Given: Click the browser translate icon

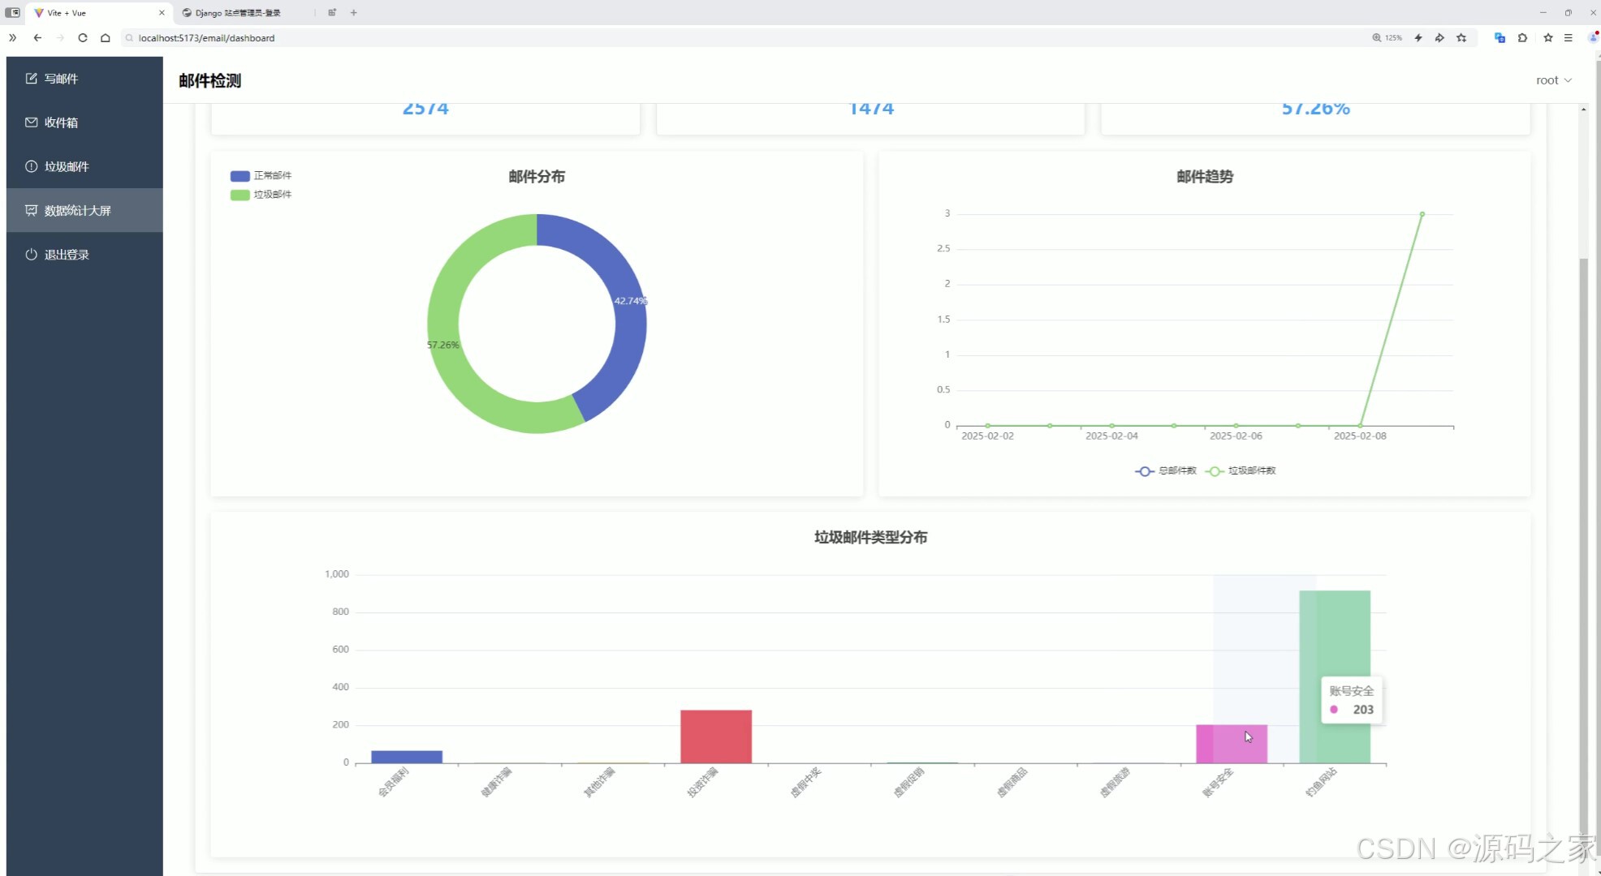Looking at the screenshot, I should pyautogui.click(x=1500, y=37).
